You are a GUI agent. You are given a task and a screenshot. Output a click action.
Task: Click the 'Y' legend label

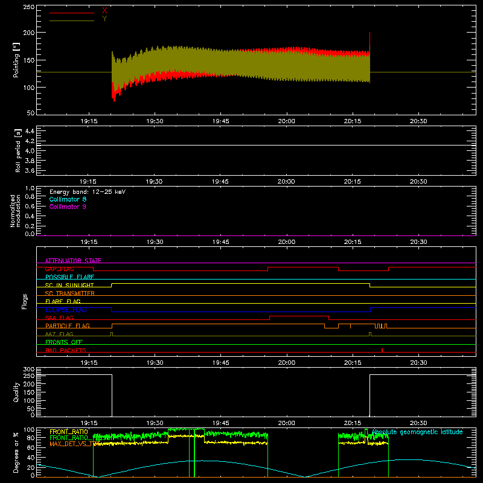click(x=104, y=19)
